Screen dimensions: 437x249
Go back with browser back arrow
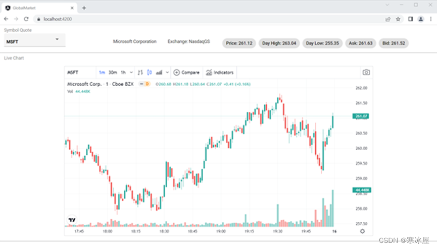(x=6, y=19)
